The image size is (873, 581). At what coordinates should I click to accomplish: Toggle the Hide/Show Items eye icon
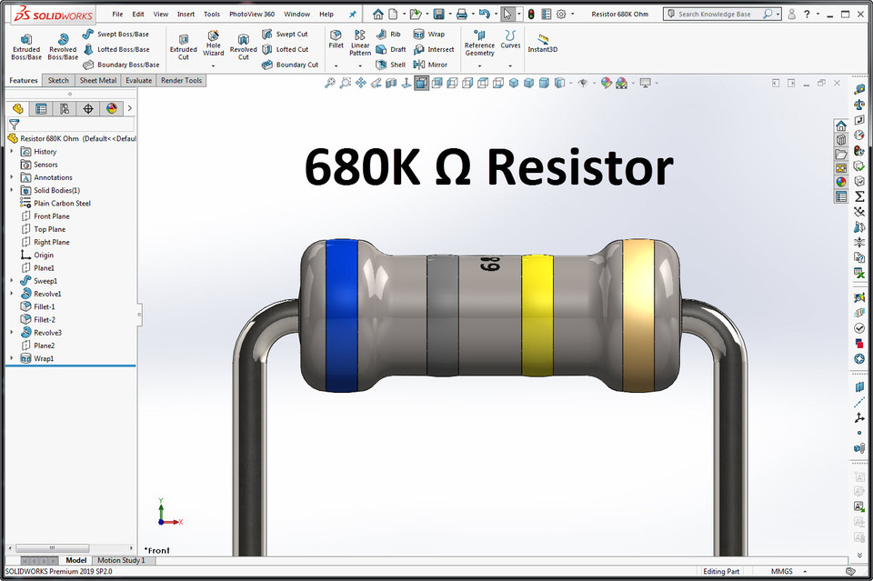pos(582,82)
